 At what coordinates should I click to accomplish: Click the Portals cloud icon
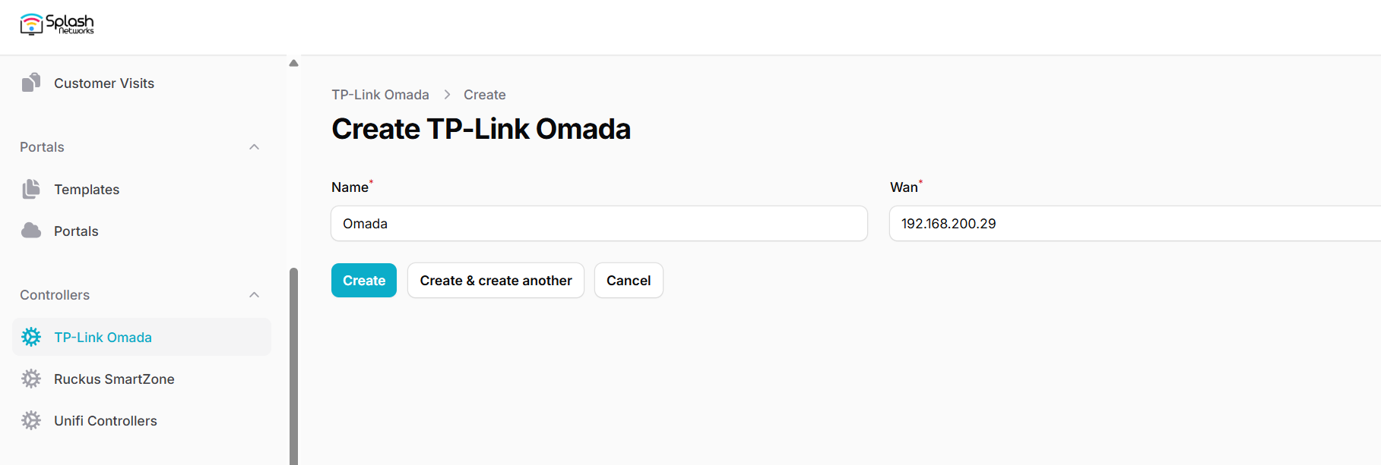pyautogui.click(x=31, y=231)
